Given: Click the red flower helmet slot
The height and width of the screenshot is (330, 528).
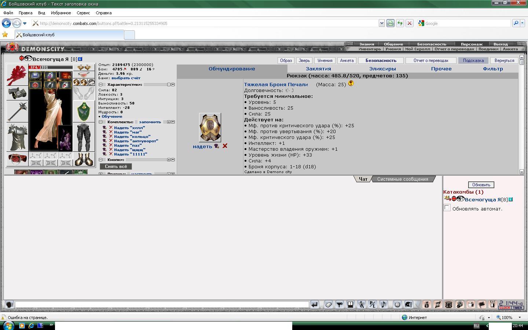Looking at the screenshot, I should point(17,75).
